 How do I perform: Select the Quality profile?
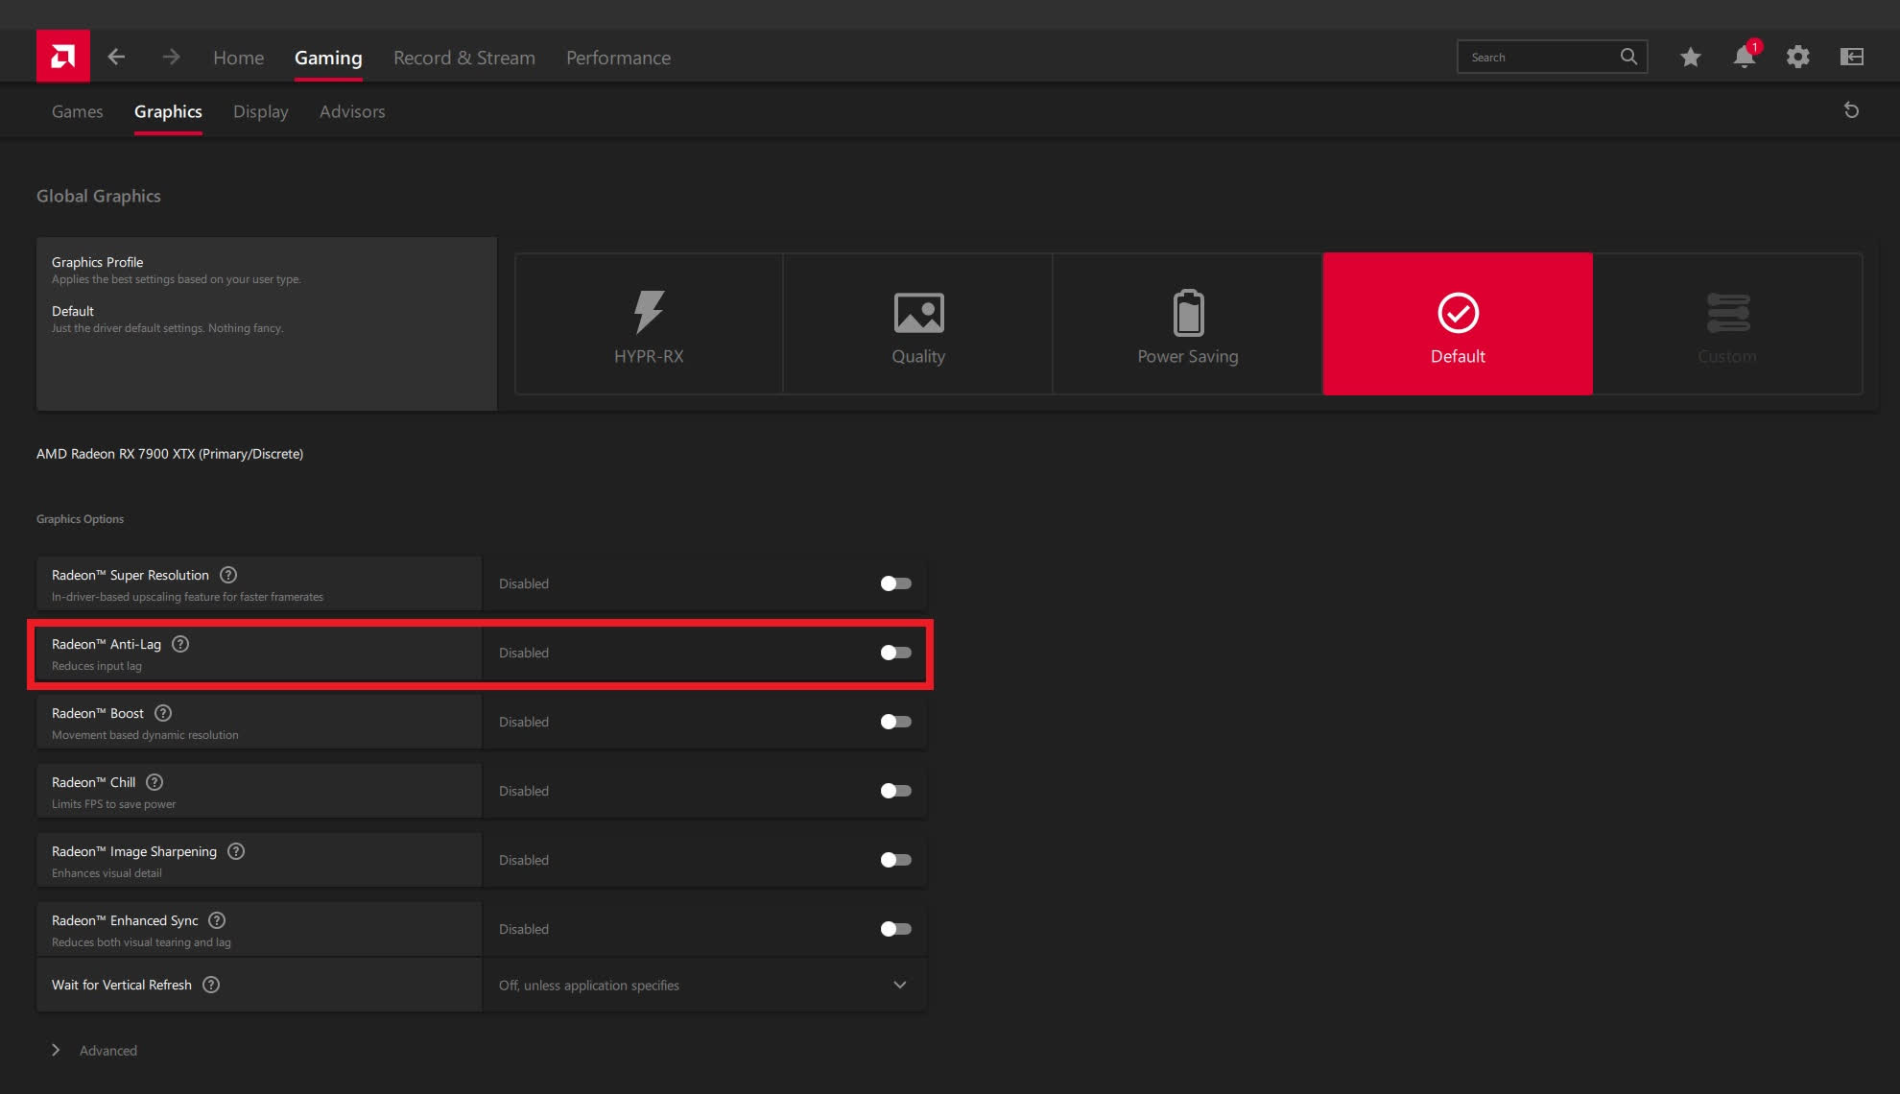tap(918, 324)
